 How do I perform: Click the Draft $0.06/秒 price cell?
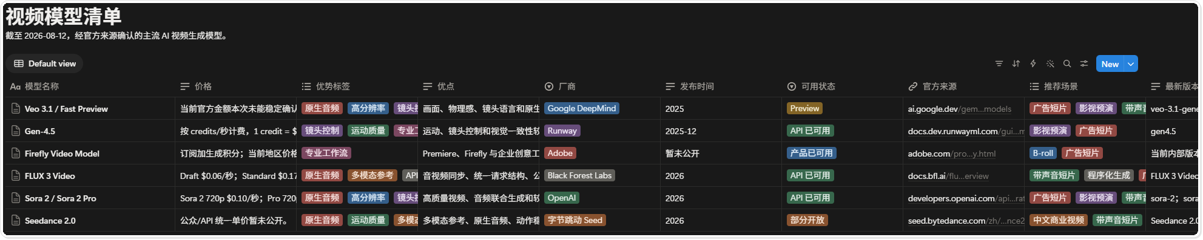[236, 176]
